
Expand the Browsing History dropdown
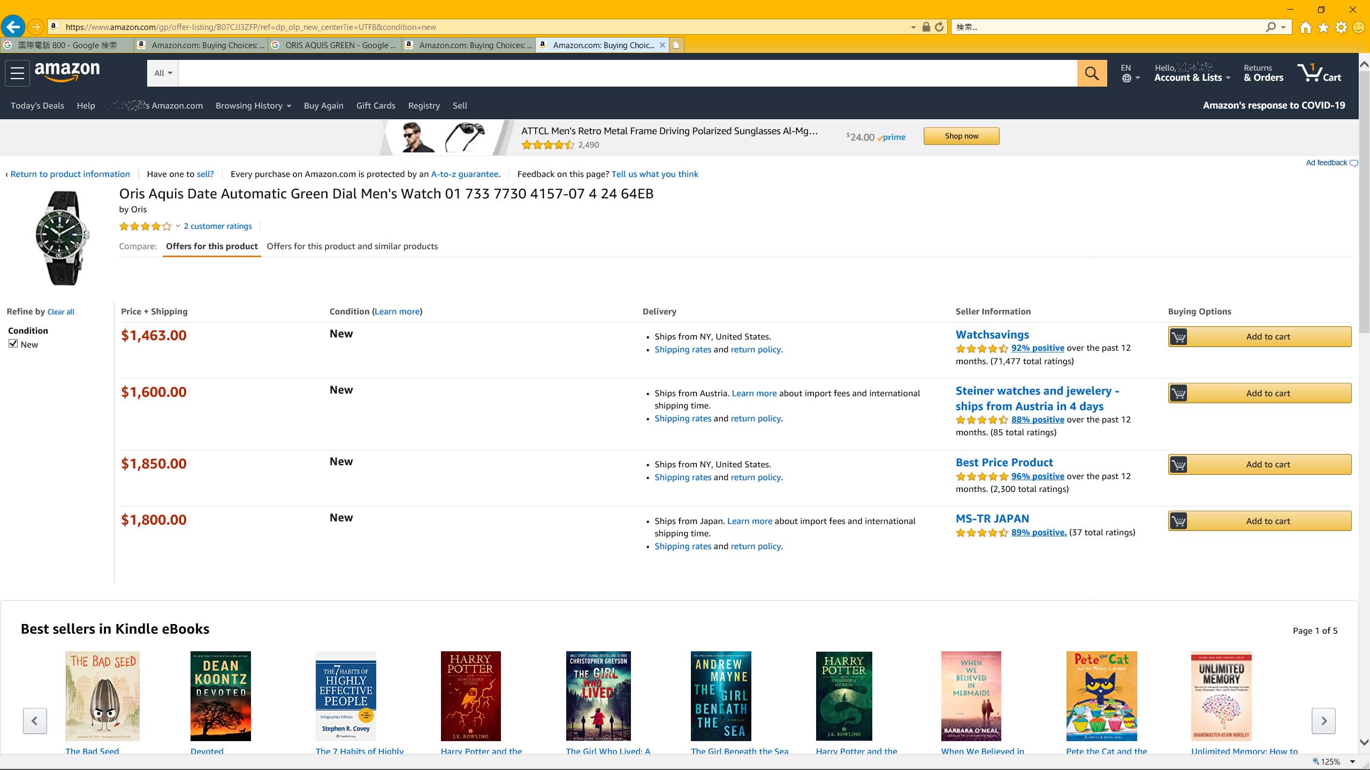253,106
